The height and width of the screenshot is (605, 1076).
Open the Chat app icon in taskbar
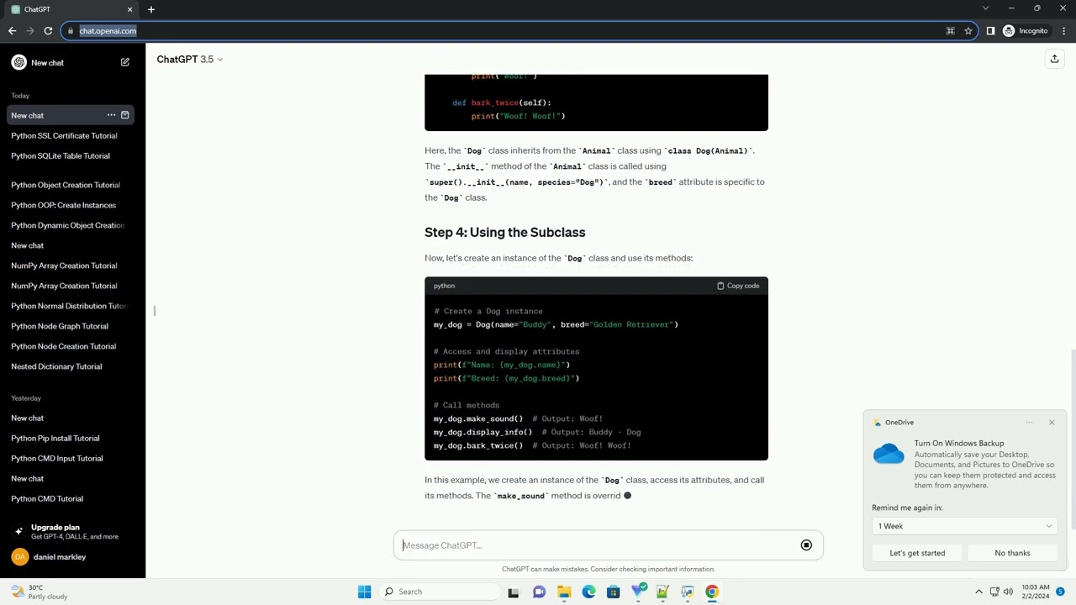(539, 592)
